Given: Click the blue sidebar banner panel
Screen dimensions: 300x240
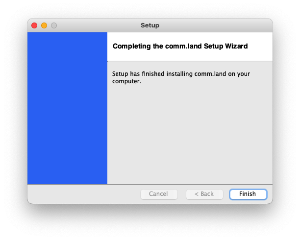Looking at the screenshot, I should pos(67,108).
